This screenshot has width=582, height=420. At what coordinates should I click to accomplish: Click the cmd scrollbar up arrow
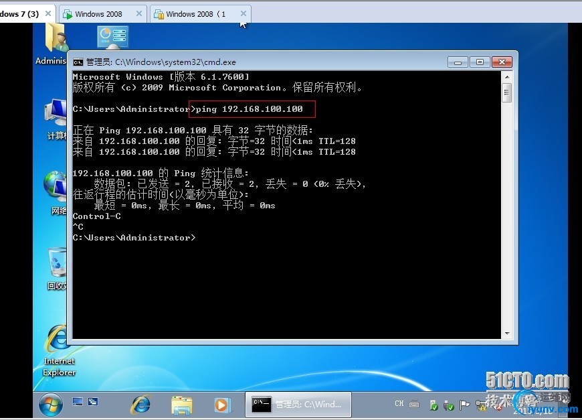(x=507, y=77)
